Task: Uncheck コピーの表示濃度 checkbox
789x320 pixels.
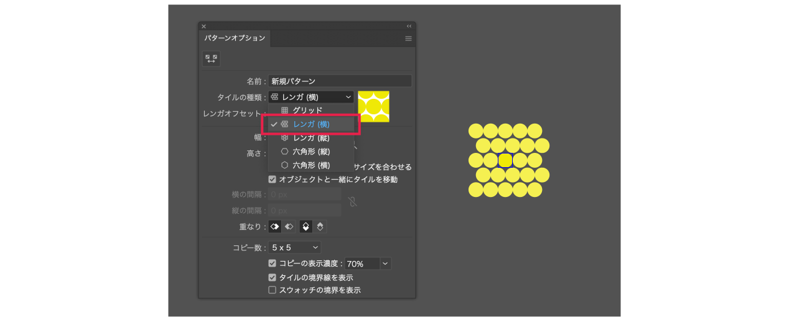Action: pos(273,263)
